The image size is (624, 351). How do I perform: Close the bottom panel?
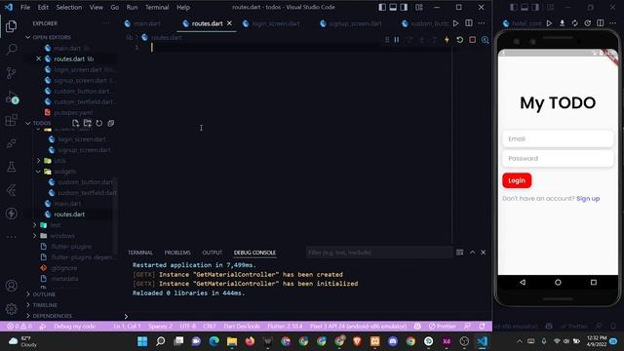pyautogui.click(x=484, y=253)
